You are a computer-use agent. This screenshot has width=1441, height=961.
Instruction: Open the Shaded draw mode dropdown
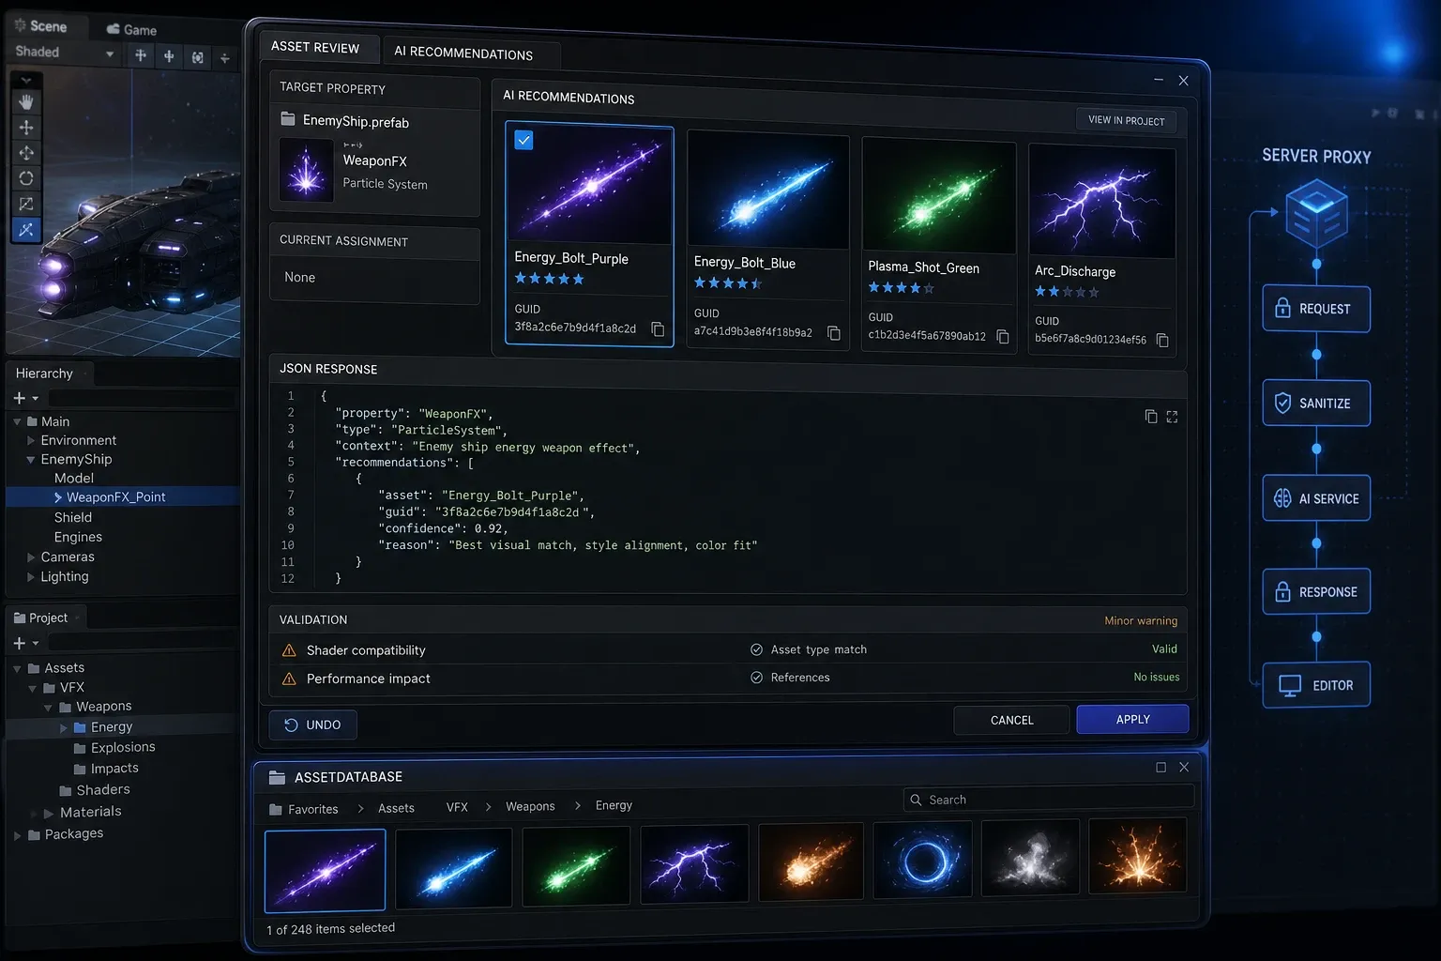coord(64,53)
